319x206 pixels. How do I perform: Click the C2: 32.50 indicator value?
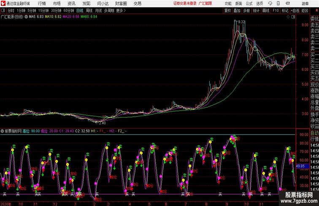[82, 131]
